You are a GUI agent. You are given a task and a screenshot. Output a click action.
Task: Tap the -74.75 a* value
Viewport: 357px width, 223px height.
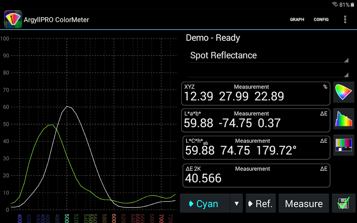pyautogui.click(x=235, y=123)
